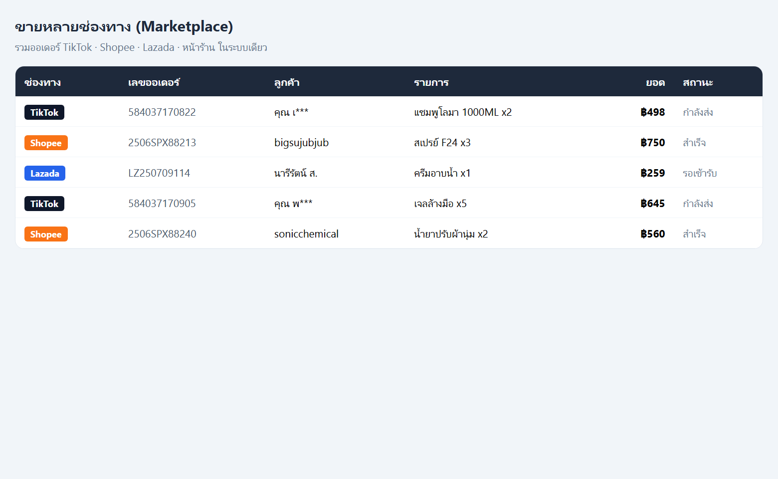Click customer name sonicchemical

point(306,234)
